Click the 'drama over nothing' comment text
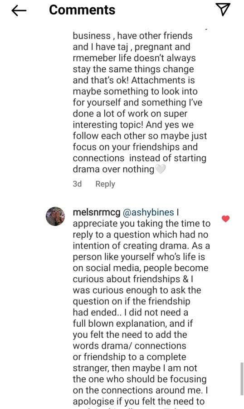Image resolution: width=244 pixels, height=409 pixels. [x=113, y=170]
